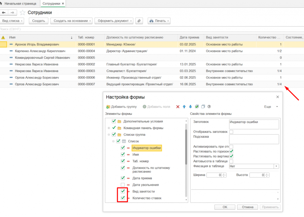Screen dimensions: 304x217
Task: Click the Заголовок input field
Action: click(254, 124)
